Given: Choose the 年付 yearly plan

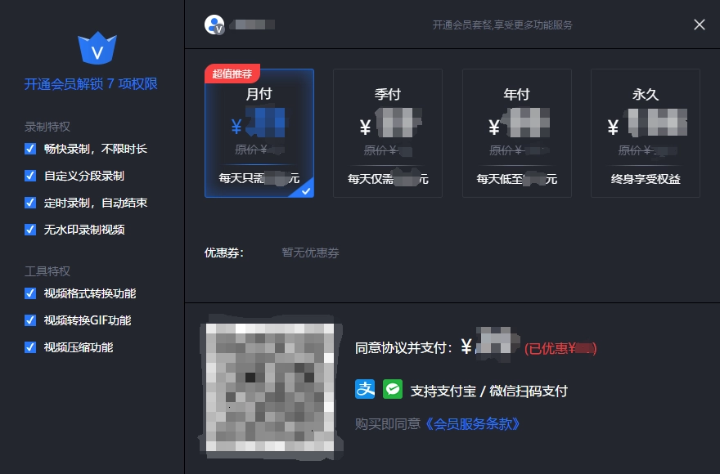Looking at the screenshot, I should (x=517, y=133).
